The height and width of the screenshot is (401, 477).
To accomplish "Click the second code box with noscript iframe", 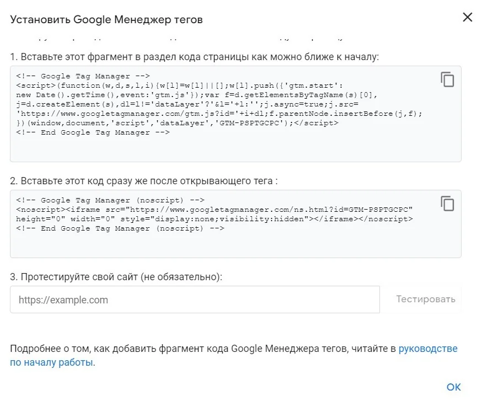I will (235, 224).
